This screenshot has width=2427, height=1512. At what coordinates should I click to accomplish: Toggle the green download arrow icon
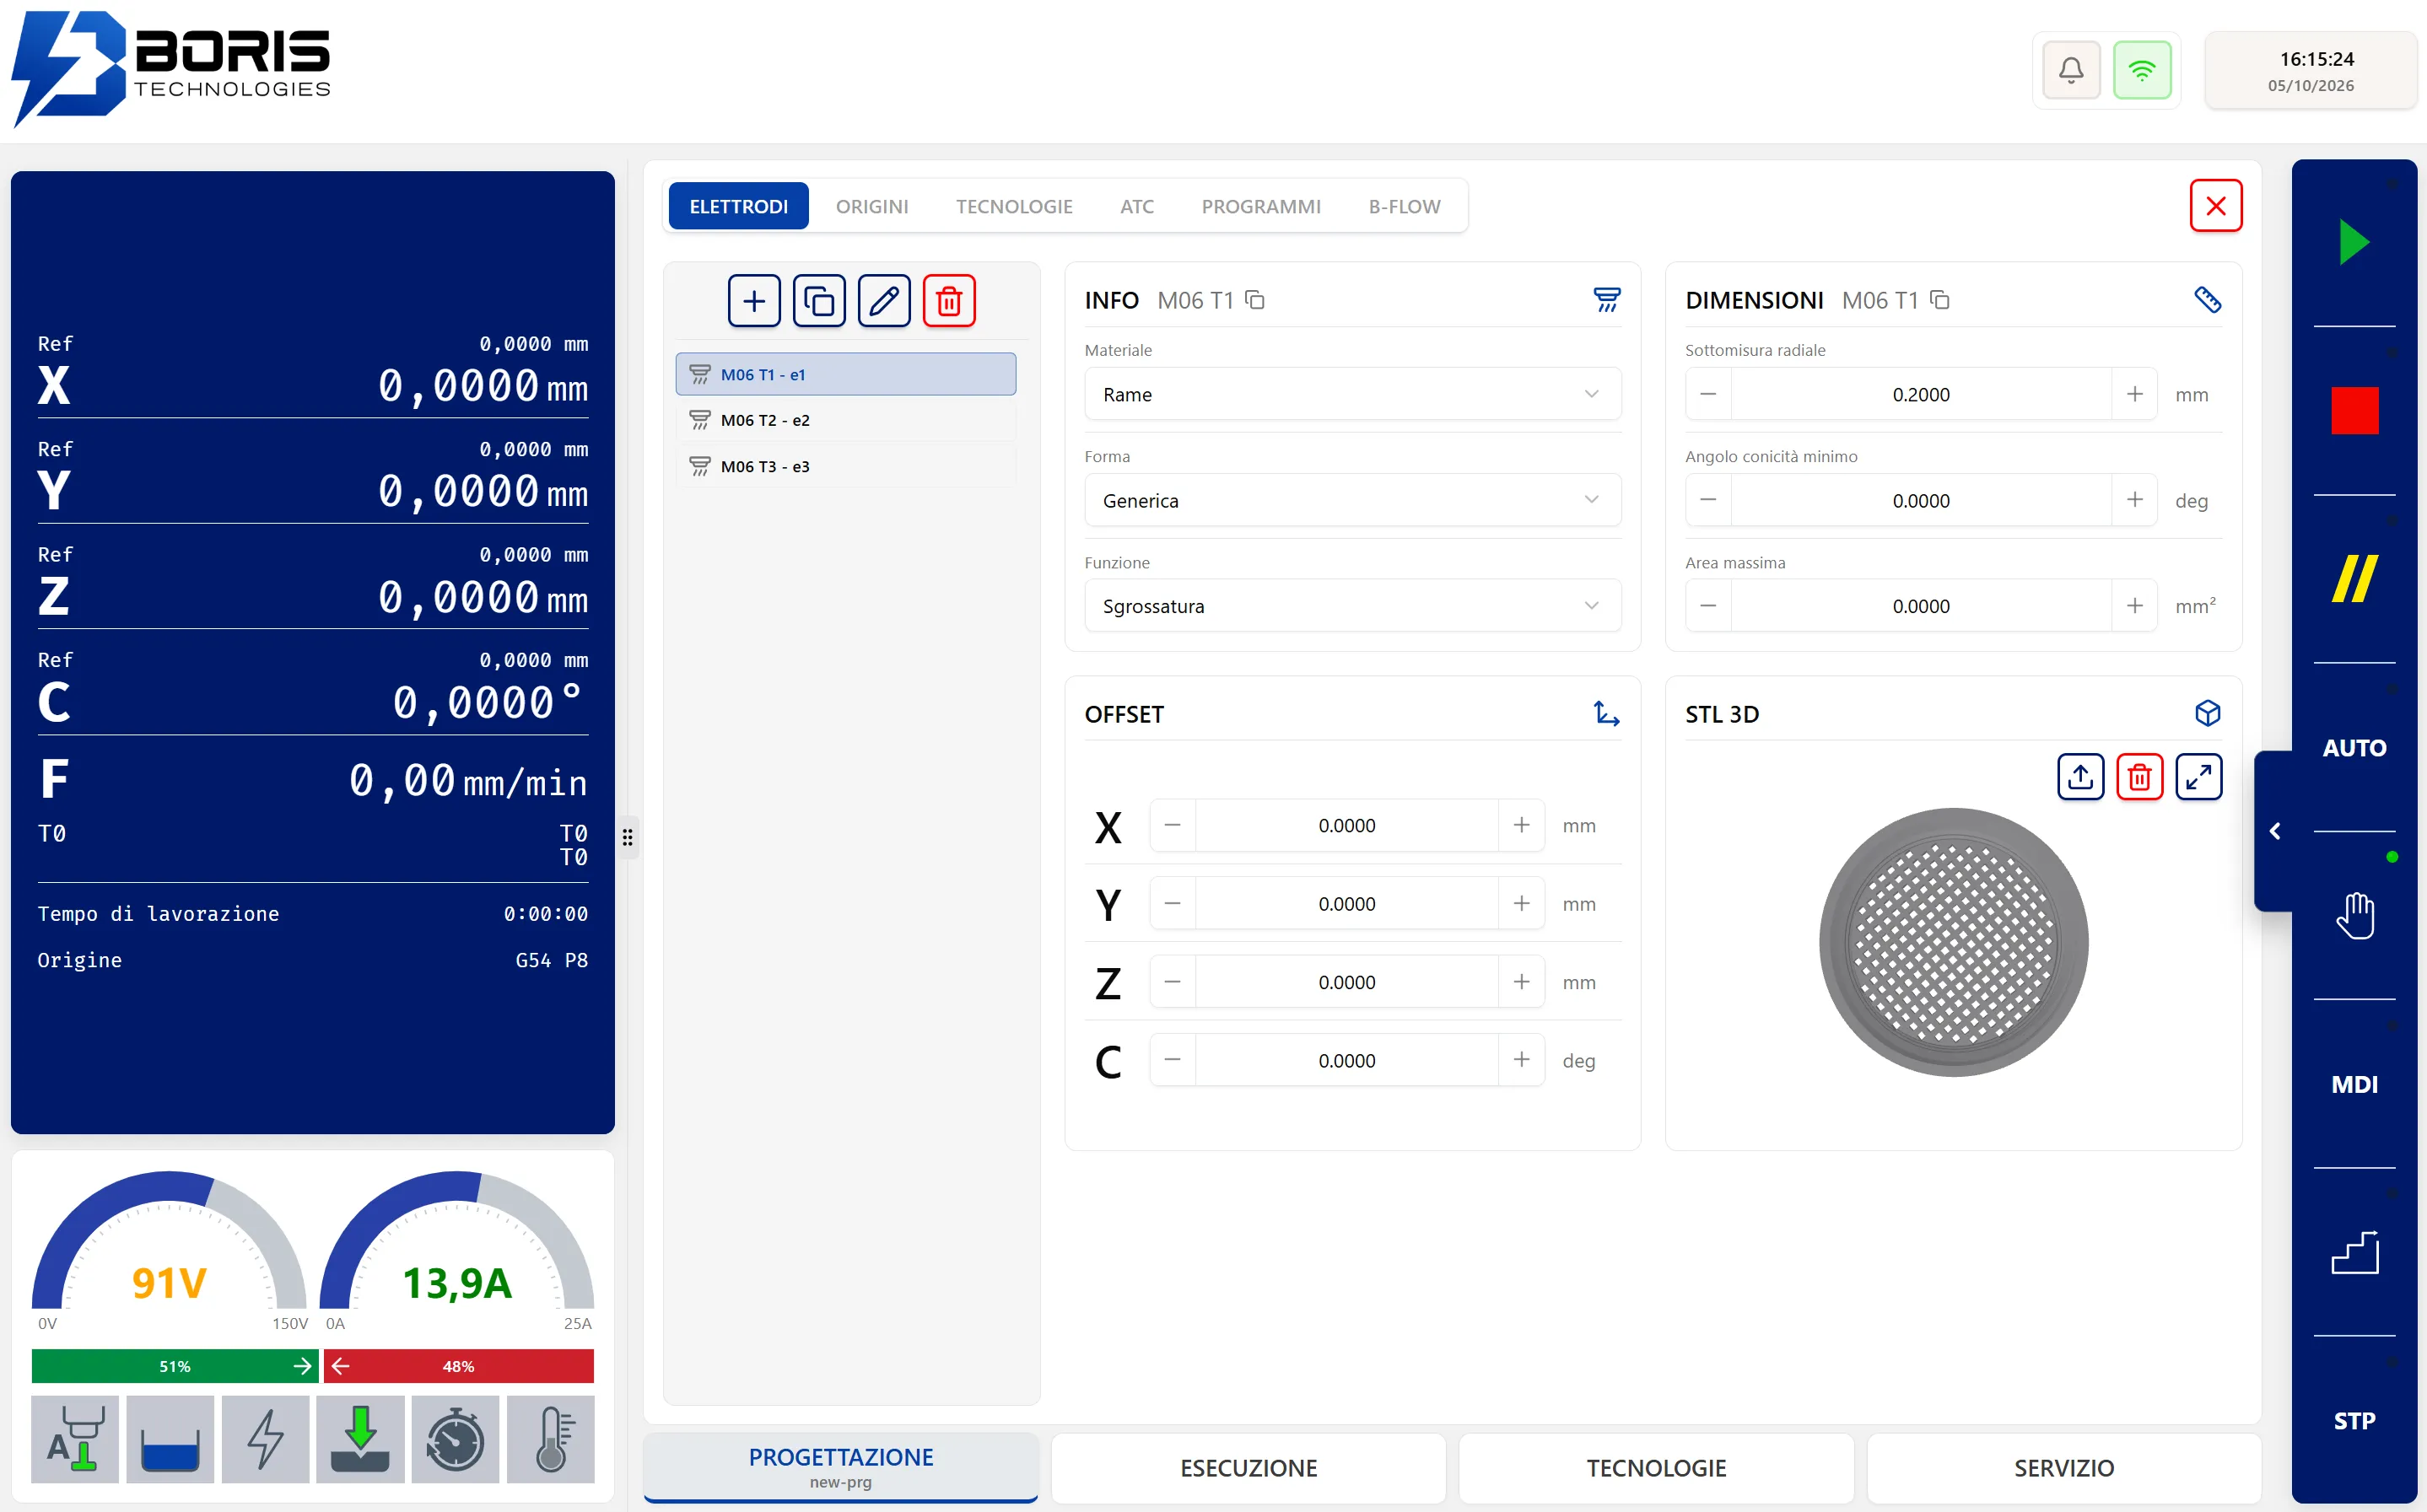[x=360, y=1439]
